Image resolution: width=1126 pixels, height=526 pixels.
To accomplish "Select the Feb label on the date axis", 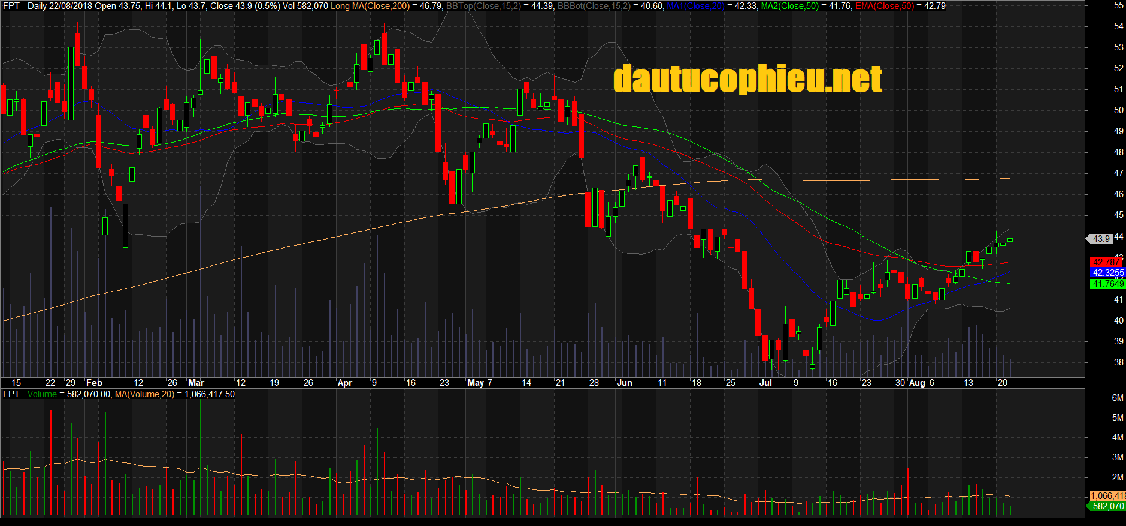I will [94, 383].
